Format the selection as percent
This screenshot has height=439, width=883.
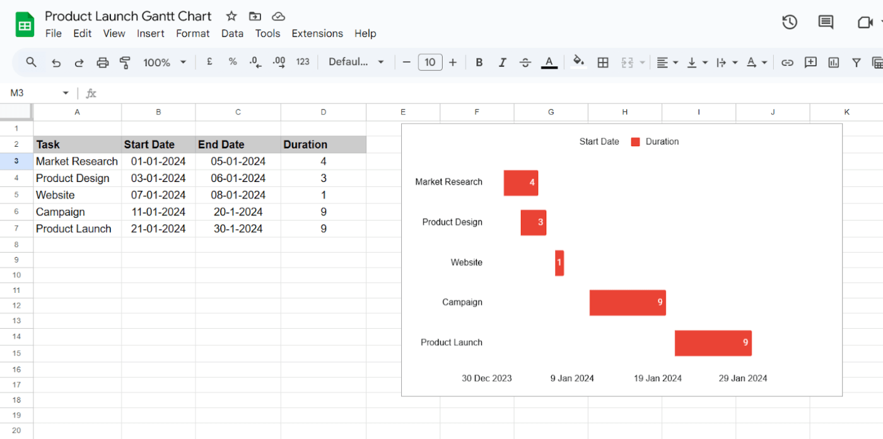pyautogui.click(x=233, y=62)
